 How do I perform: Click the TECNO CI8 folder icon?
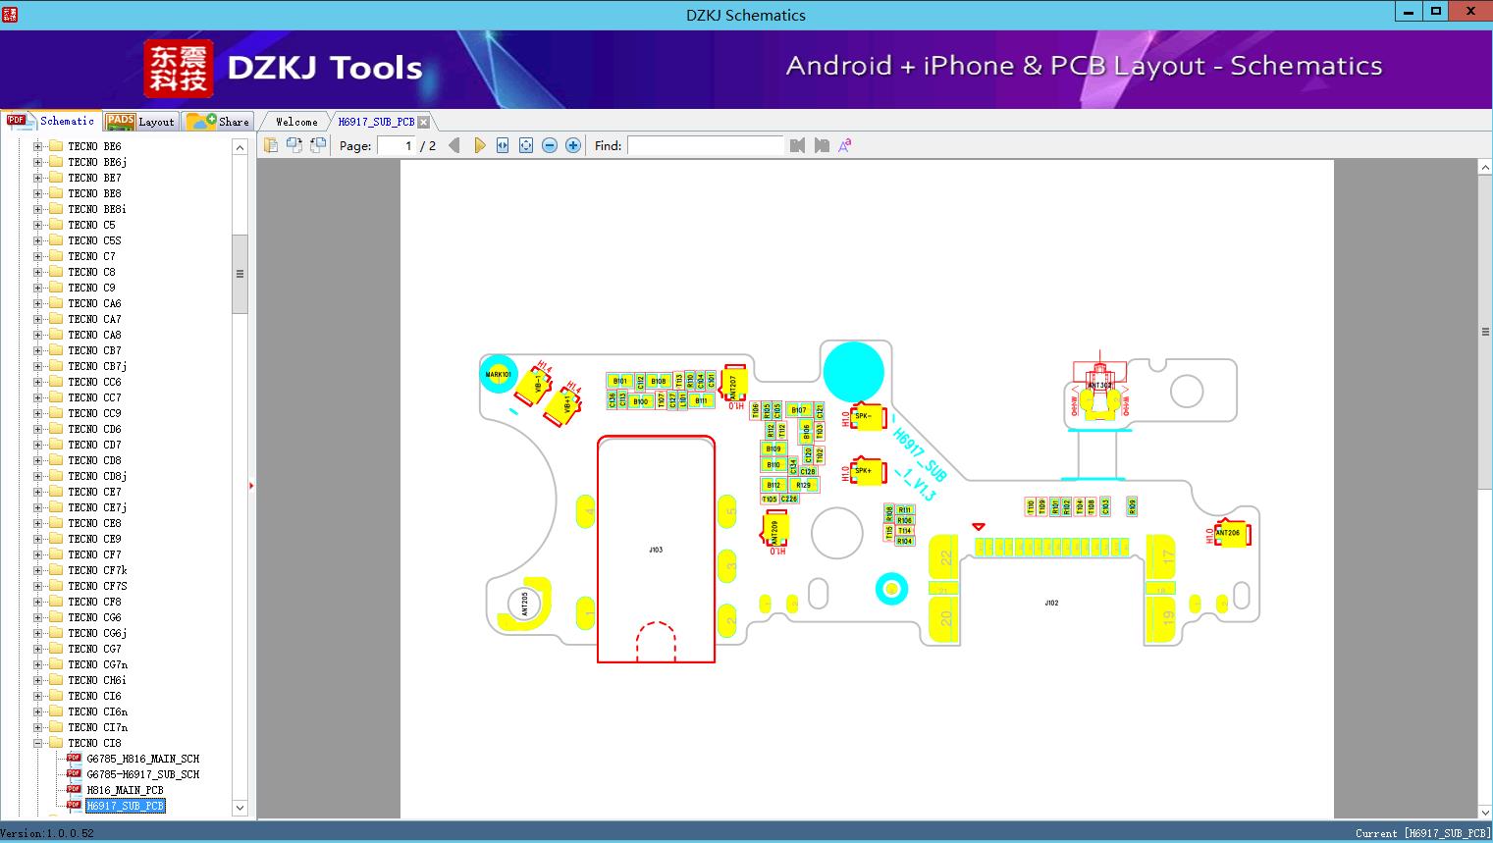coord(56,743)
